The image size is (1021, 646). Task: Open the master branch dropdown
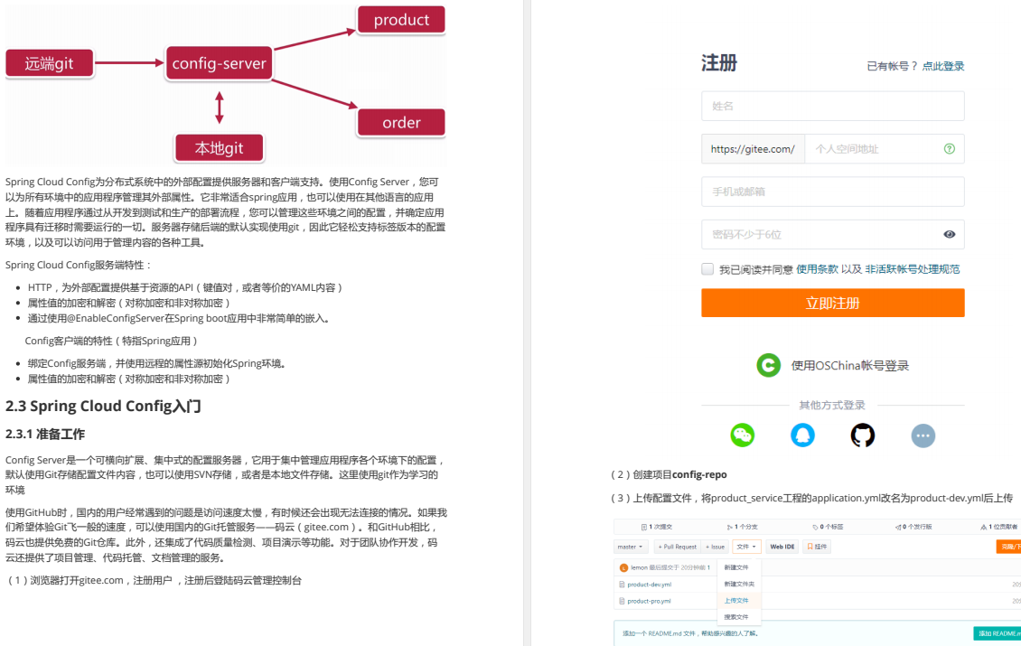point(630,547)
